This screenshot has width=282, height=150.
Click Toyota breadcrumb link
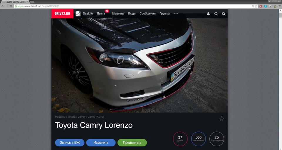click(72, 117)
